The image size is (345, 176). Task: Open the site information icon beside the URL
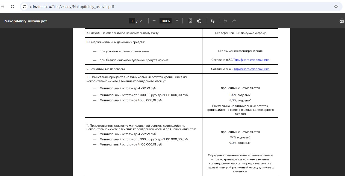[24, 7]
